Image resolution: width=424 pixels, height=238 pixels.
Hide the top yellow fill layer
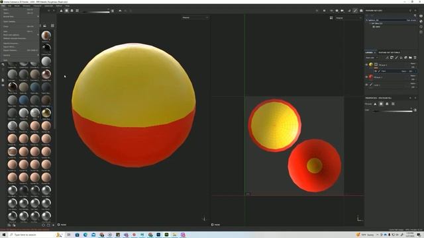[366, 65]
